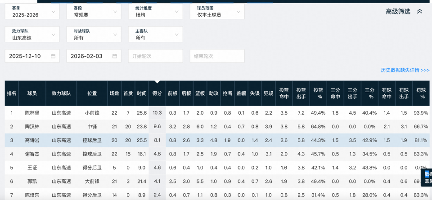Open player 陶汉林 in the table
The image size is (432, 200).
pyautogui.click(x=32, y=127)
